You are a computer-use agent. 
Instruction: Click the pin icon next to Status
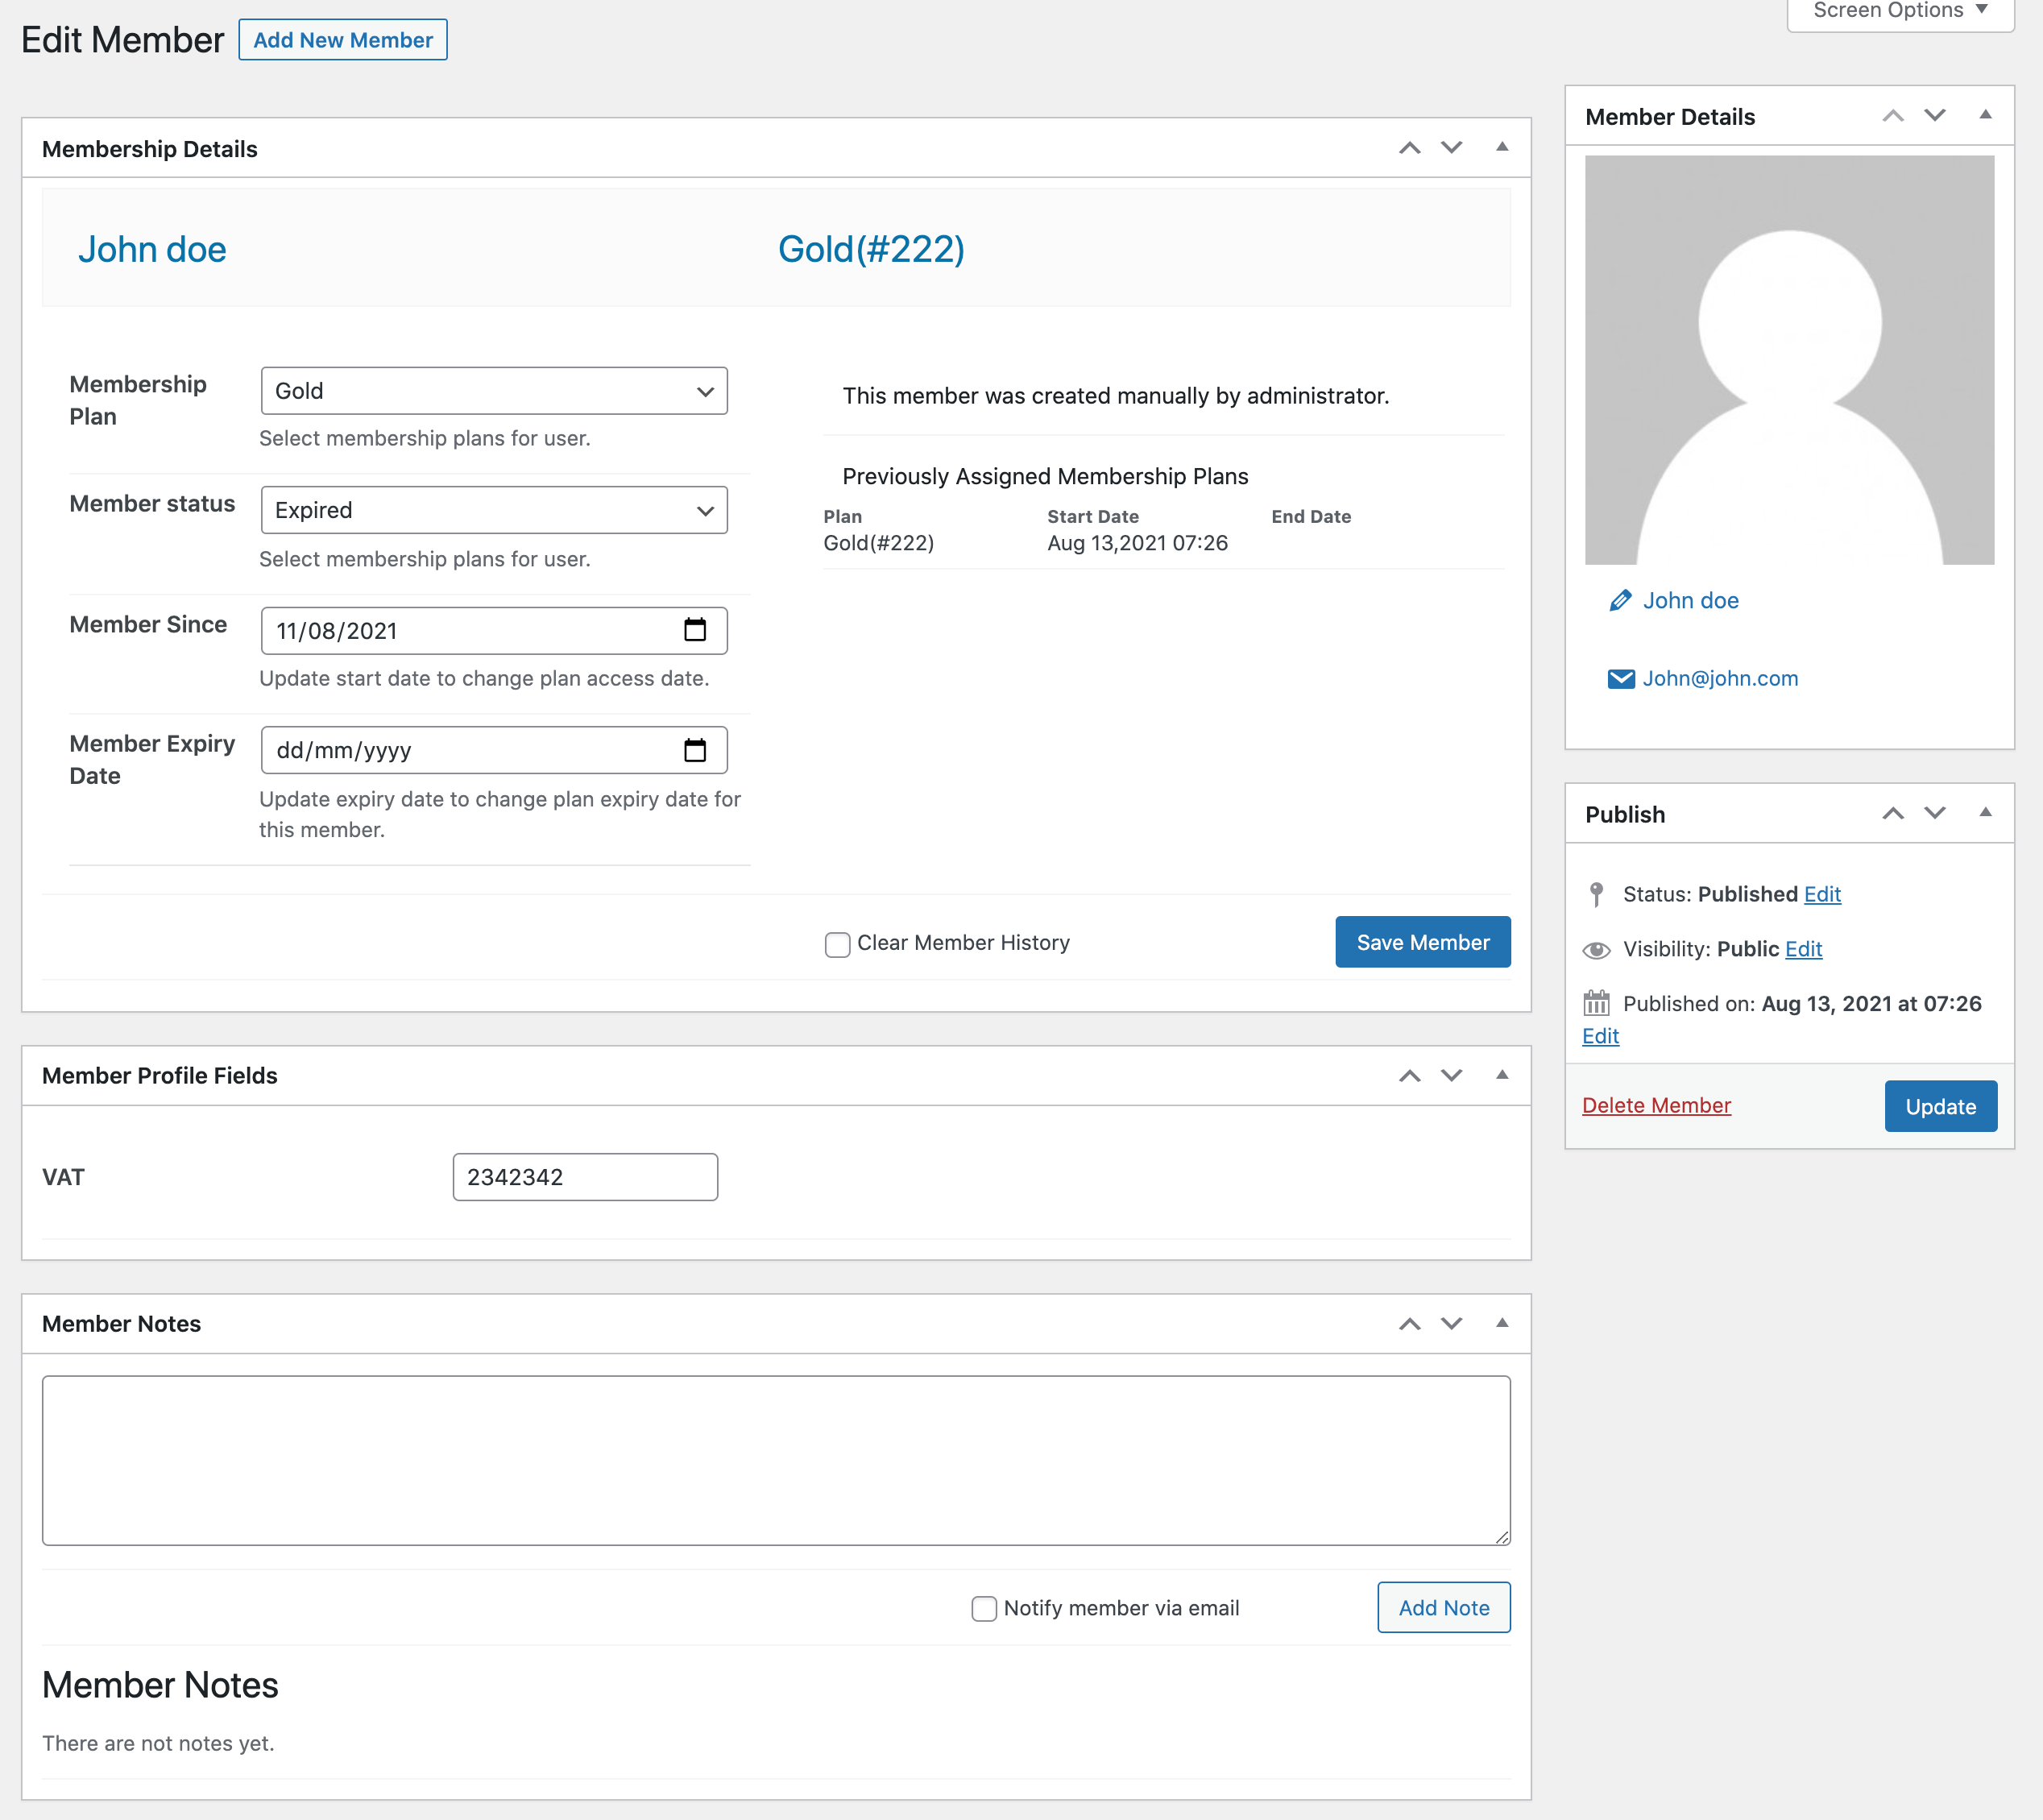(1597, 894)
